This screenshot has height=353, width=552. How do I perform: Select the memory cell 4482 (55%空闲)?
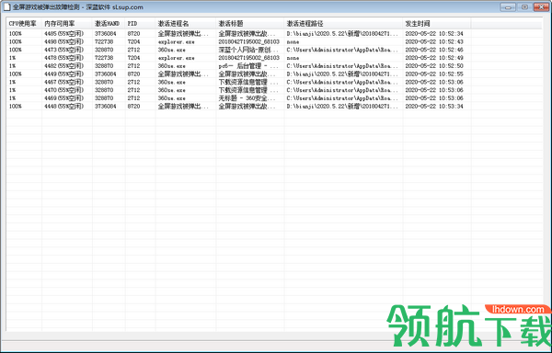(x=64, y=66)
